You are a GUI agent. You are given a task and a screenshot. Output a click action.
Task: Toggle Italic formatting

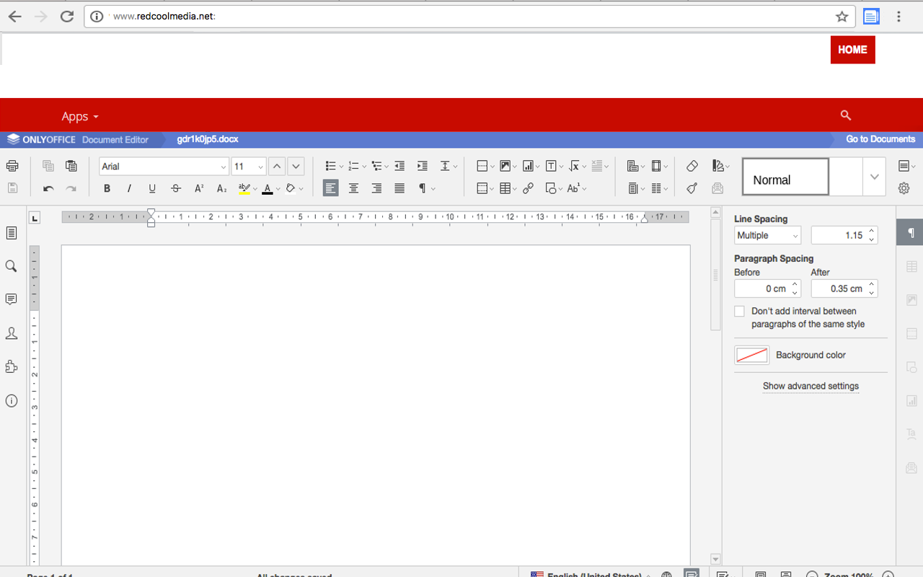[x=130, y=189]
